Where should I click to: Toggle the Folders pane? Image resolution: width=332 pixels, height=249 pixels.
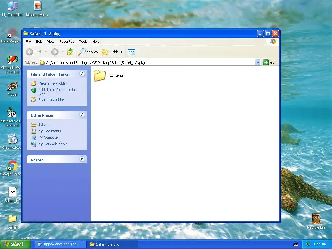(x=112, y=52)
